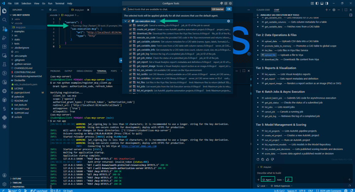Screen dimensions: 355x192
Task: Open the Auto model dropdown
Action: (280, 180)
